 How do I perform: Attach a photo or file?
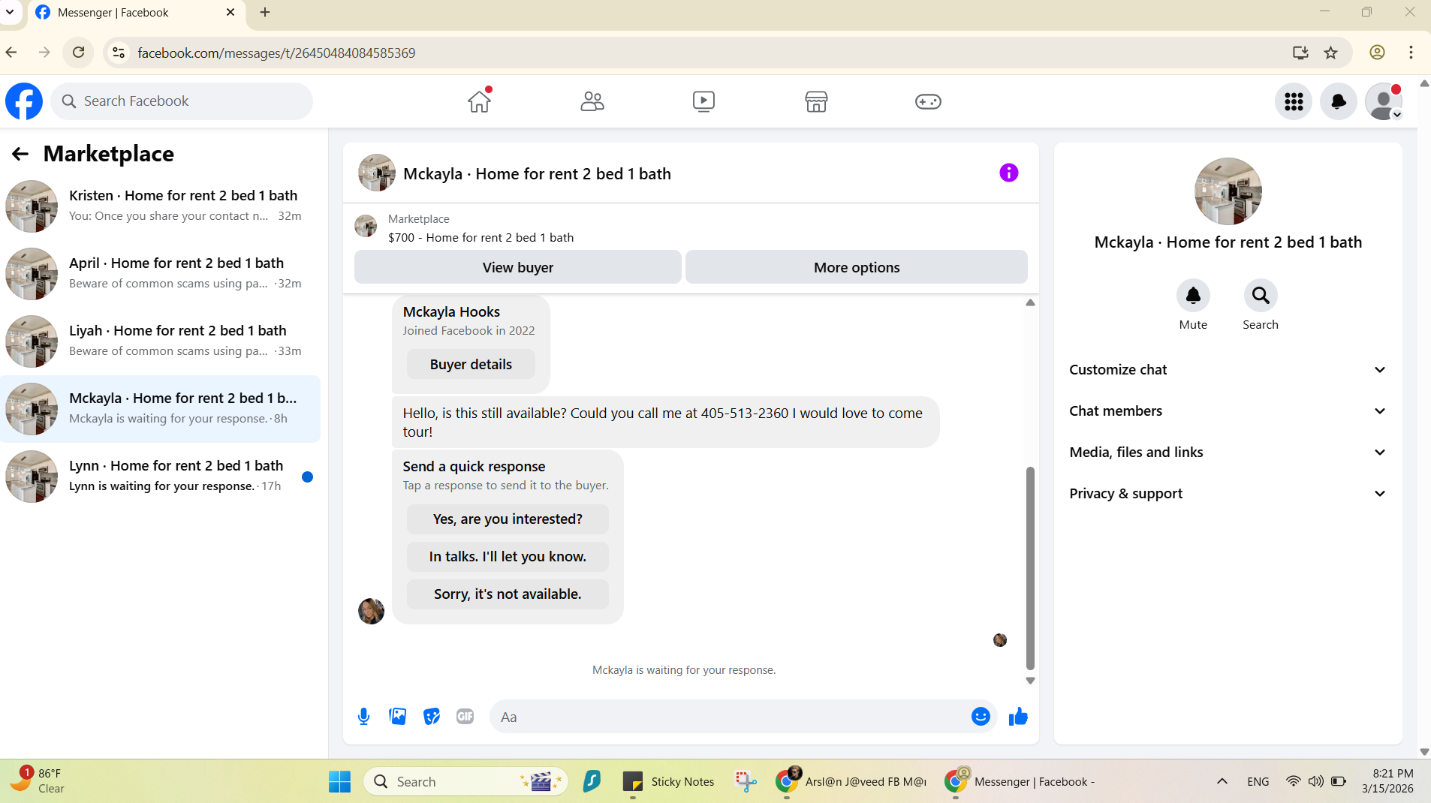tap(398, 717)
